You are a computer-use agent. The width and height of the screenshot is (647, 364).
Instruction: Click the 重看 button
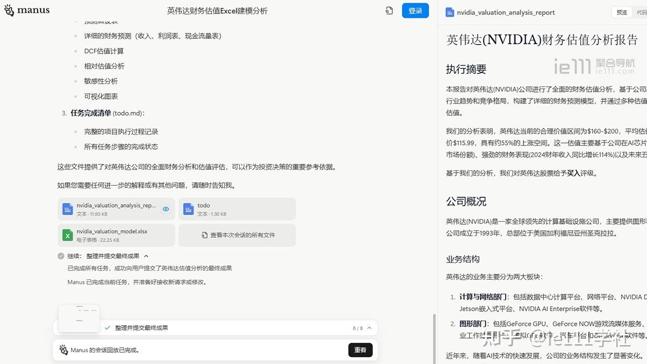click(x=360, y=350)
